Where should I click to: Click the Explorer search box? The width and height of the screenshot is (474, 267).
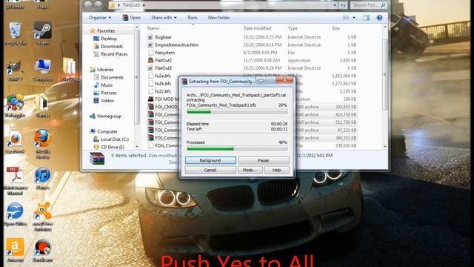point(368,5)
